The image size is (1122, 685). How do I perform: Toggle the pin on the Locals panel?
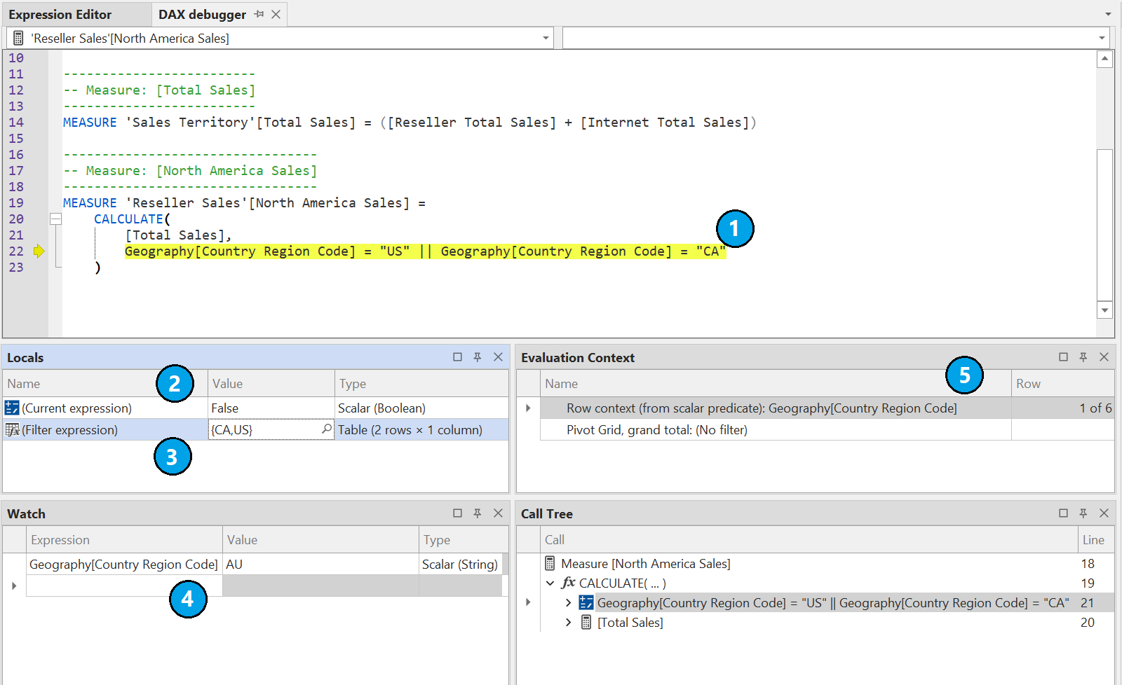point(478,357)
